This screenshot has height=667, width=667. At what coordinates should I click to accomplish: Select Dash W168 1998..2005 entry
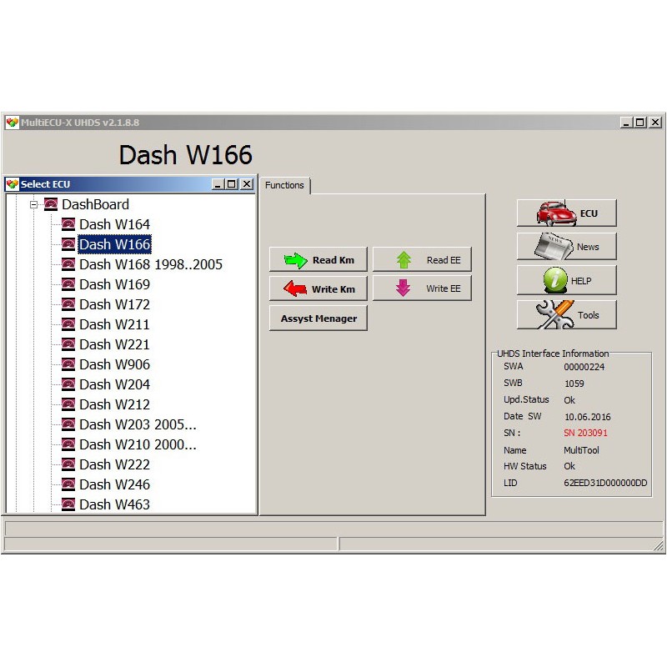tap(150, 264)
